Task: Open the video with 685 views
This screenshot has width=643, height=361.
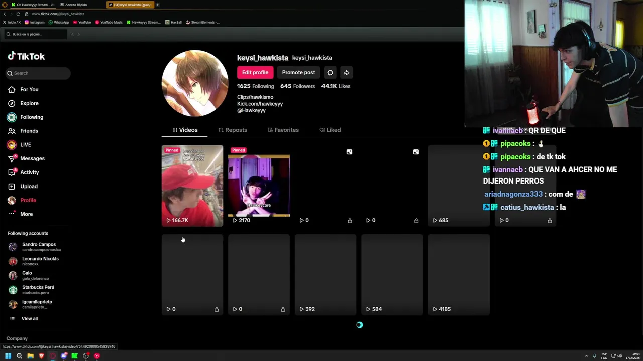Action: click(459, 186)
